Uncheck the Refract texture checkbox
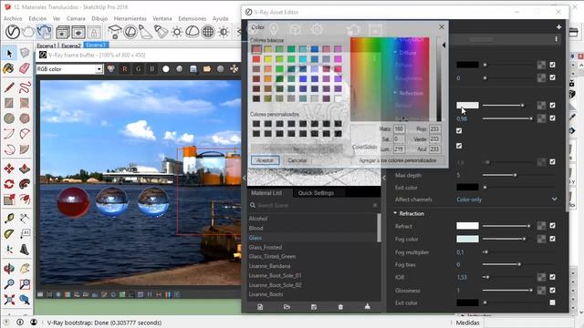The height and width of the screenshot is (328, 584). point(552,225)
